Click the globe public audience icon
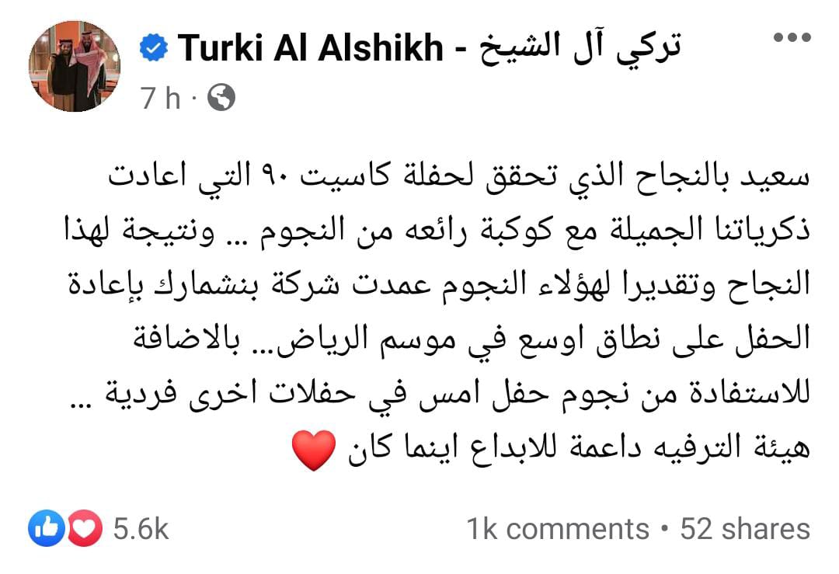This screenshot has height=574, width=839. pos(221,98)
